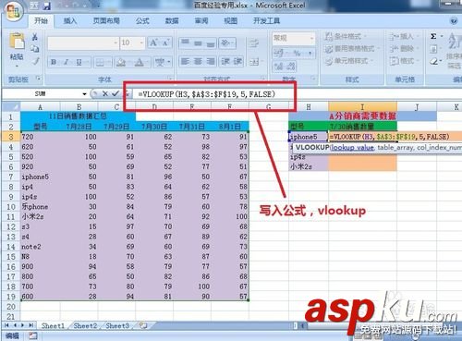
Task: Open the Name Box dropdown arrow
Action: coord(84,93)
